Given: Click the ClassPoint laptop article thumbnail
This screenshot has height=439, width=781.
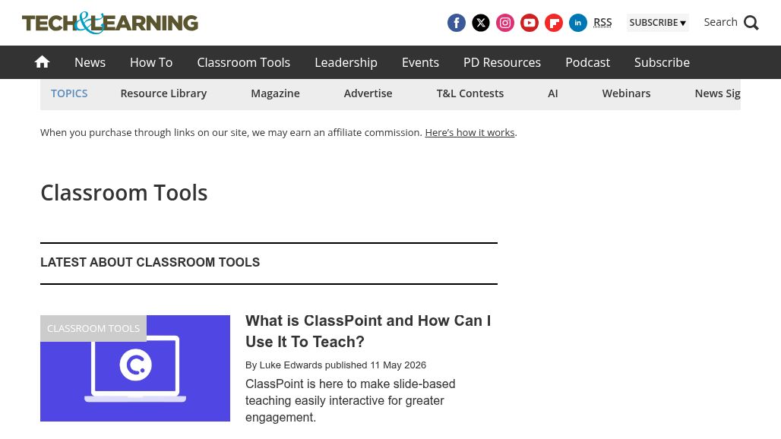Looking at the screenshot, I should 135,368.
